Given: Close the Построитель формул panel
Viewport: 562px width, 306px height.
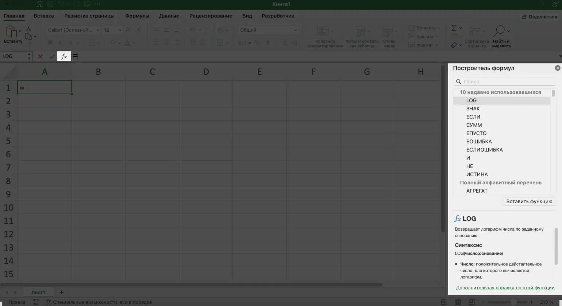Looking at the screenshot, I should click(x=557, y=68).
